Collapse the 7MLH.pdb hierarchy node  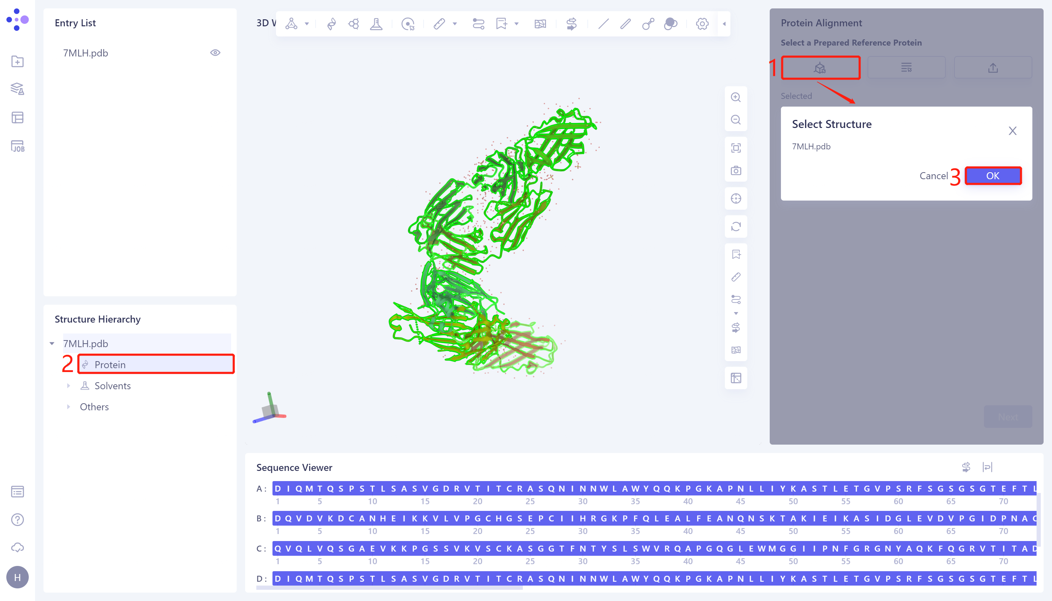52,343
